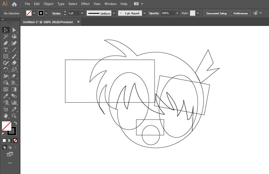Image resolution: width=269 pixels, height=174 pixels.
Task: Switch to Untitled-1 document tab
Action: (x=48, y=22)
